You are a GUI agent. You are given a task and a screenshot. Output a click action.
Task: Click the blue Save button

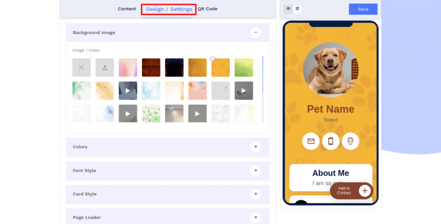point(363,9)
